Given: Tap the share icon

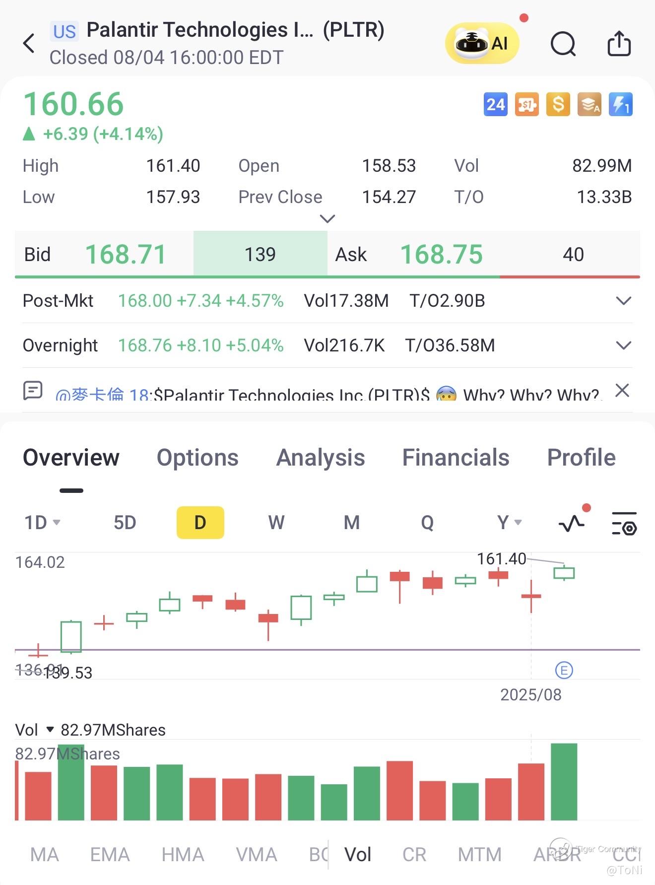Looking at the screenshot, I should pos(619,44).
